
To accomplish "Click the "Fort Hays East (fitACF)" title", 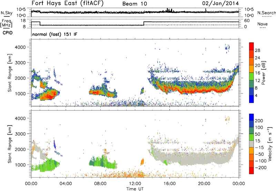I will (67, 3).
